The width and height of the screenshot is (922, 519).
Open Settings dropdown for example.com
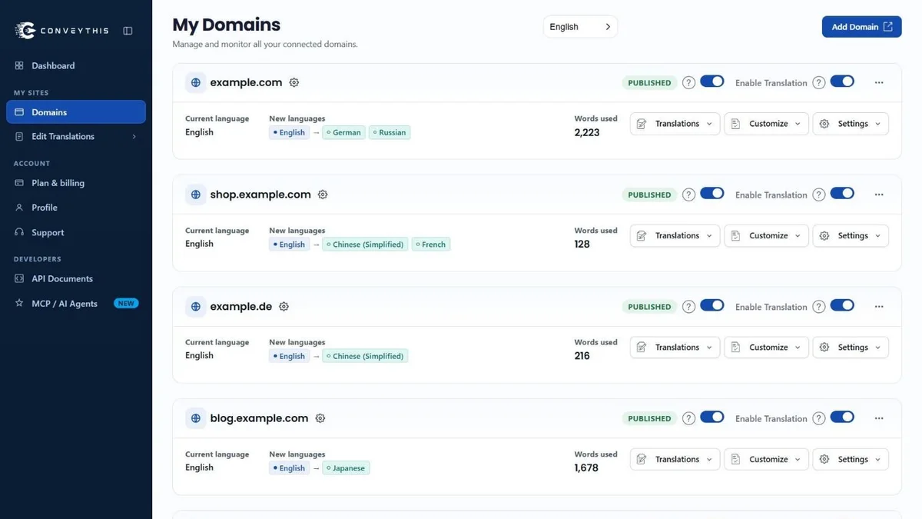(x=851, y=124)
